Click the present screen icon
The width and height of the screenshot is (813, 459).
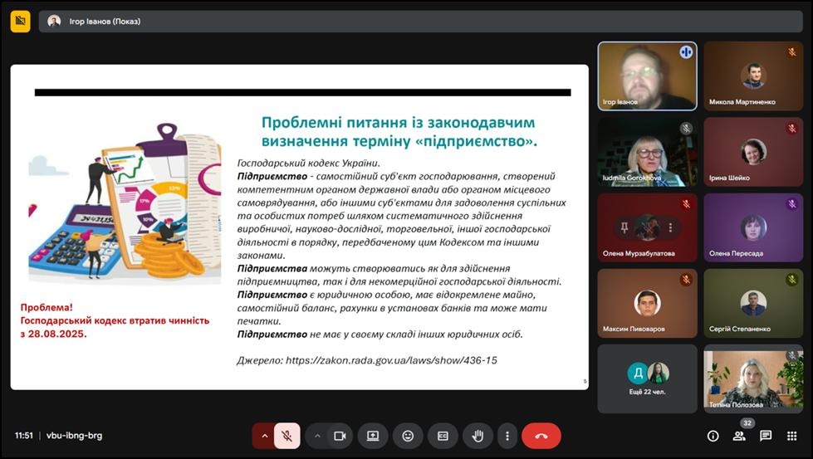[373, 436]
